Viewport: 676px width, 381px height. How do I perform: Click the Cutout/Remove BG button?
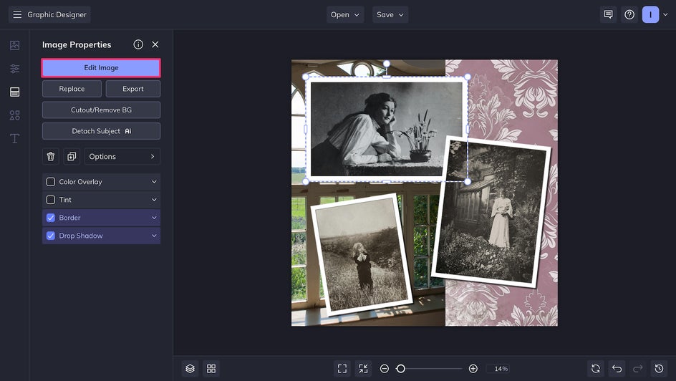point(101,110)
